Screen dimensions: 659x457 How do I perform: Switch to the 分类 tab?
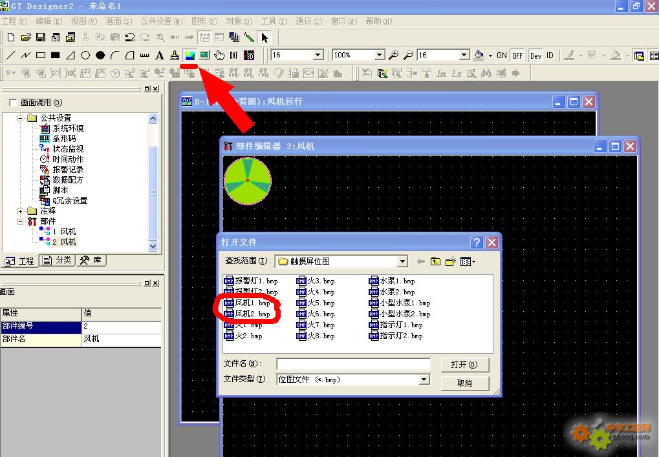pos(57,261)
